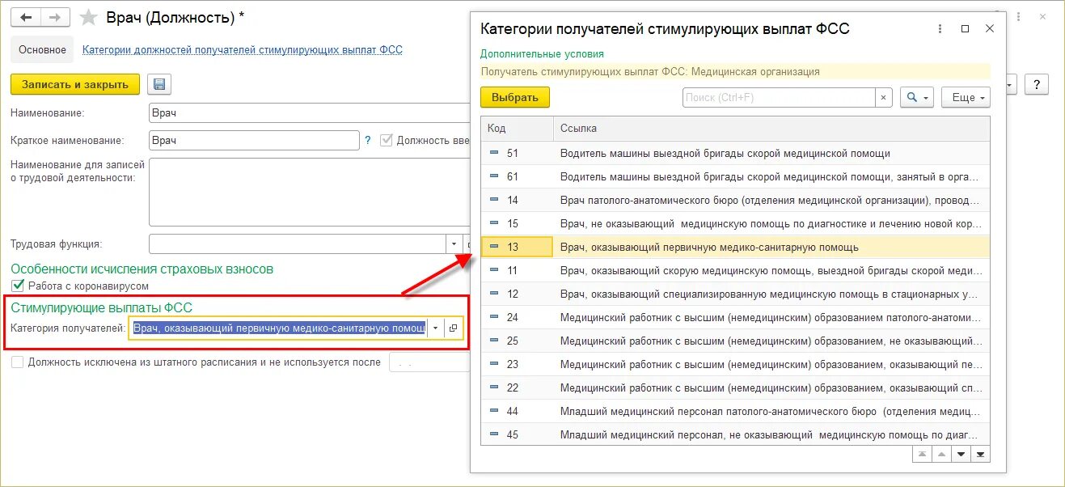Add form to favorites via star icon
1065x487 pixels.
(87, 17)
